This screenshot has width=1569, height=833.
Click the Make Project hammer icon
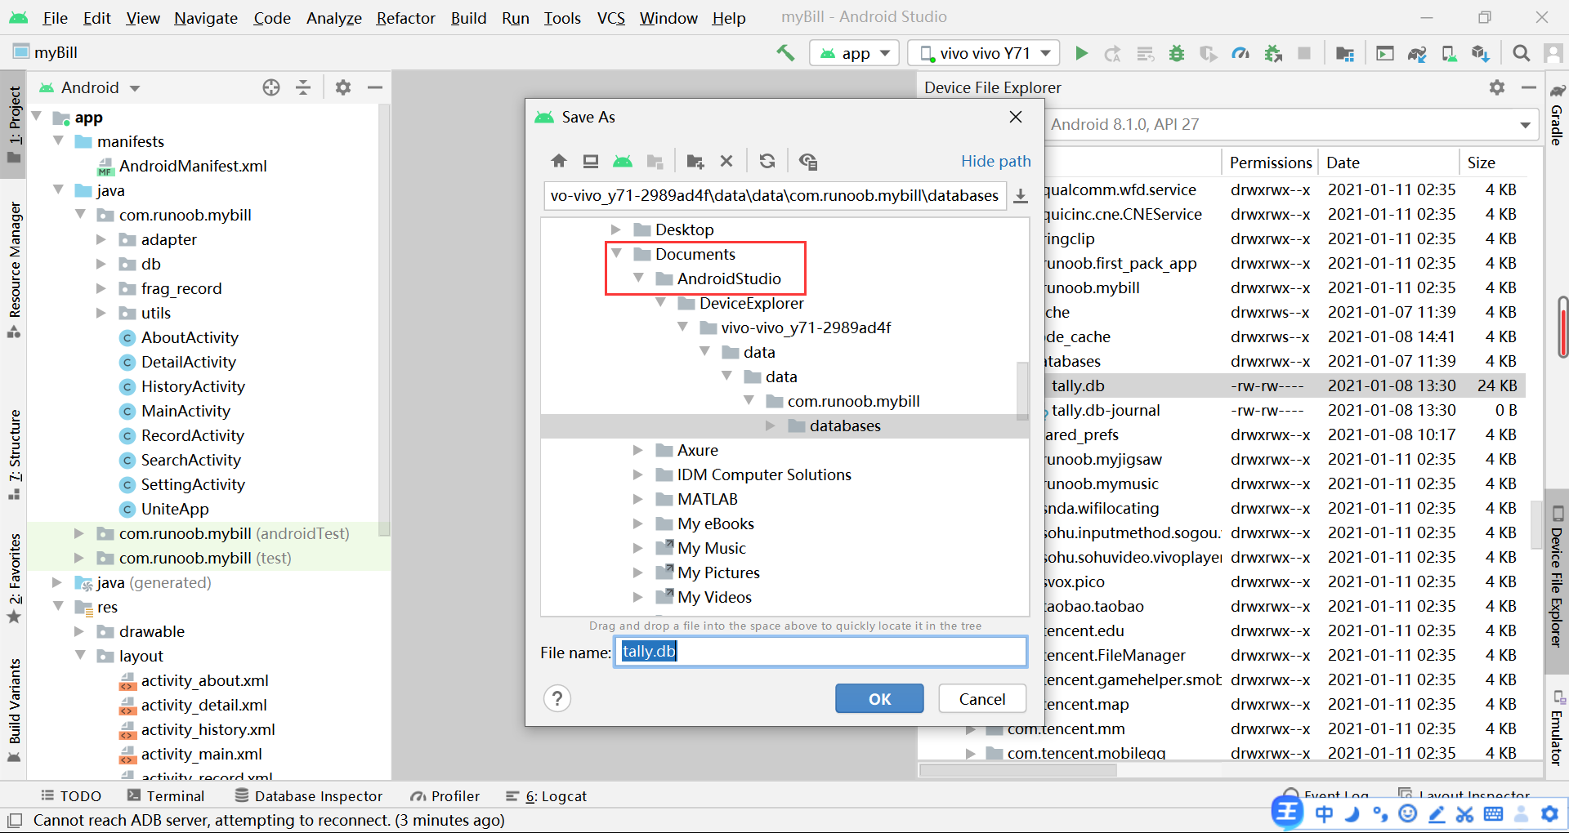785,53
